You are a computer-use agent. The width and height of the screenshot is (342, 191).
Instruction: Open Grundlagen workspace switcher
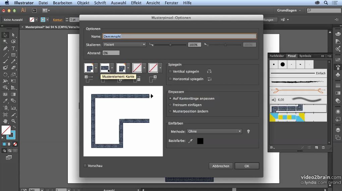289,10
